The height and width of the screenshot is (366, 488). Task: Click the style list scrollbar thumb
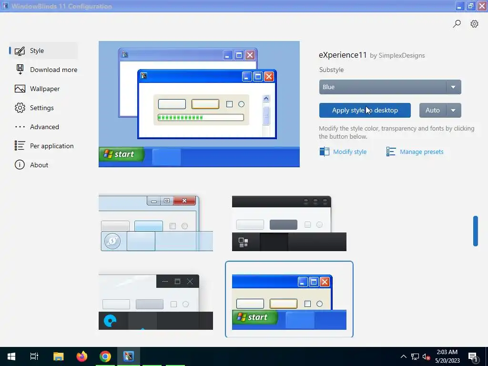click(x=475, y=231)
